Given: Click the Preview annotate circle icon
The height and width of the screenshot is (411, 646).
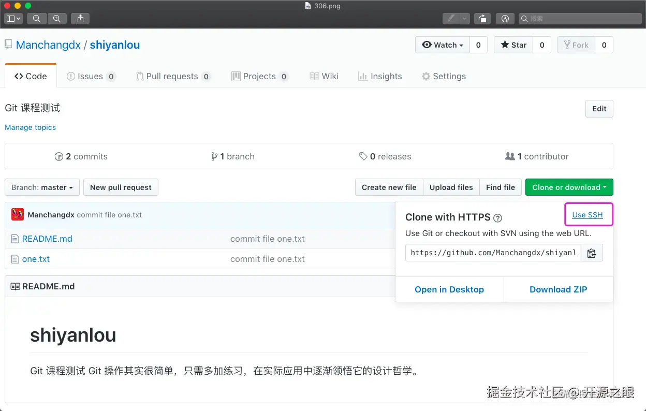Looking at the screenshot, I should click(x=505, y=19).
